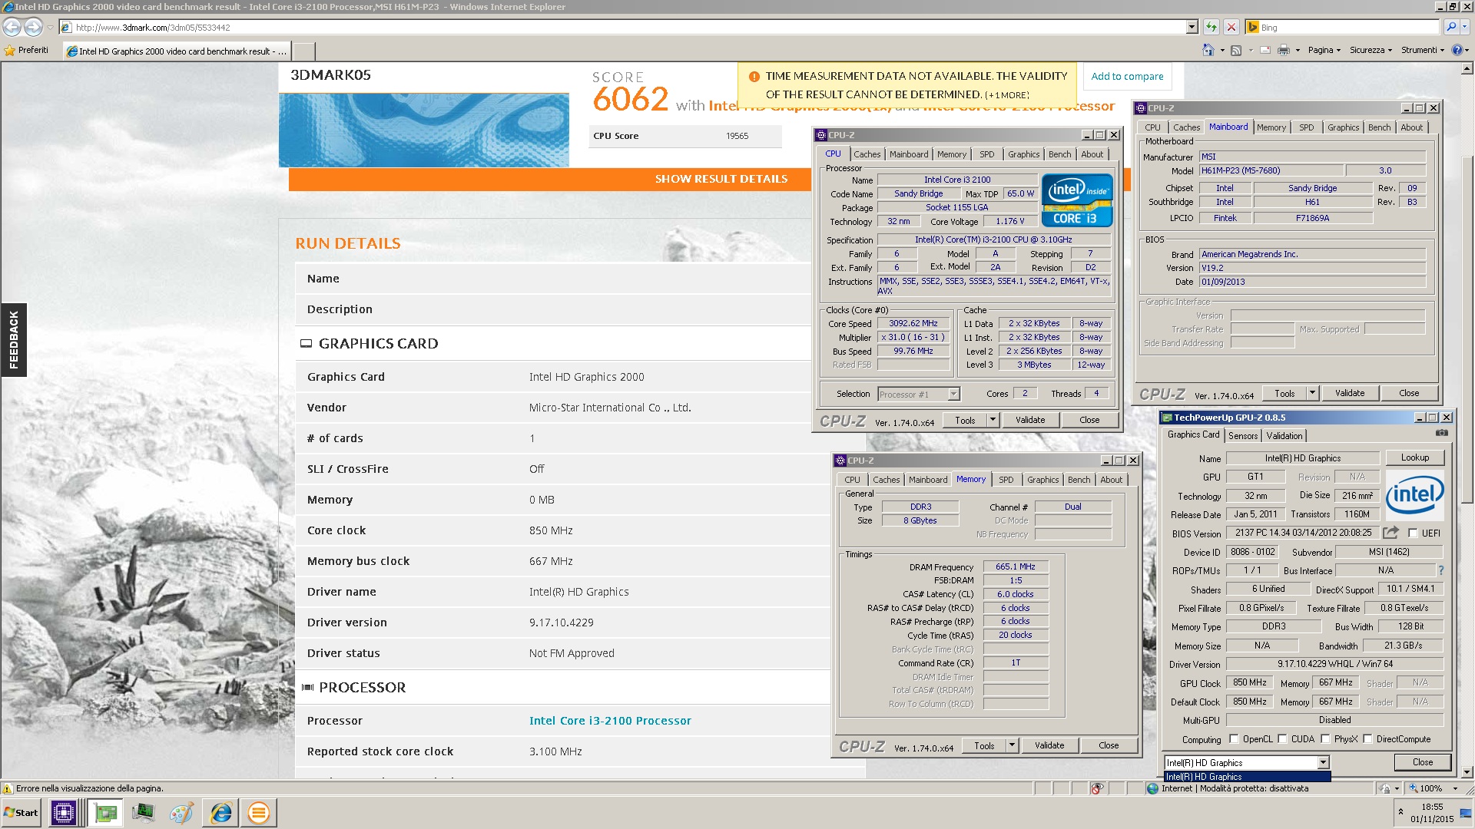This screenshot has width=1475, height=829.
Task: Click the red stop loading X icon
Action: coord(1231,27)
